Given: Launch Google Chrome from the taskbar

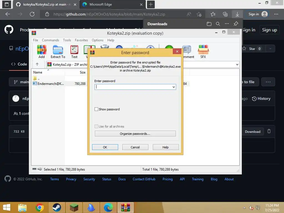Looking at the screenshot, I should pyautogui.click(x=40, y=207).
